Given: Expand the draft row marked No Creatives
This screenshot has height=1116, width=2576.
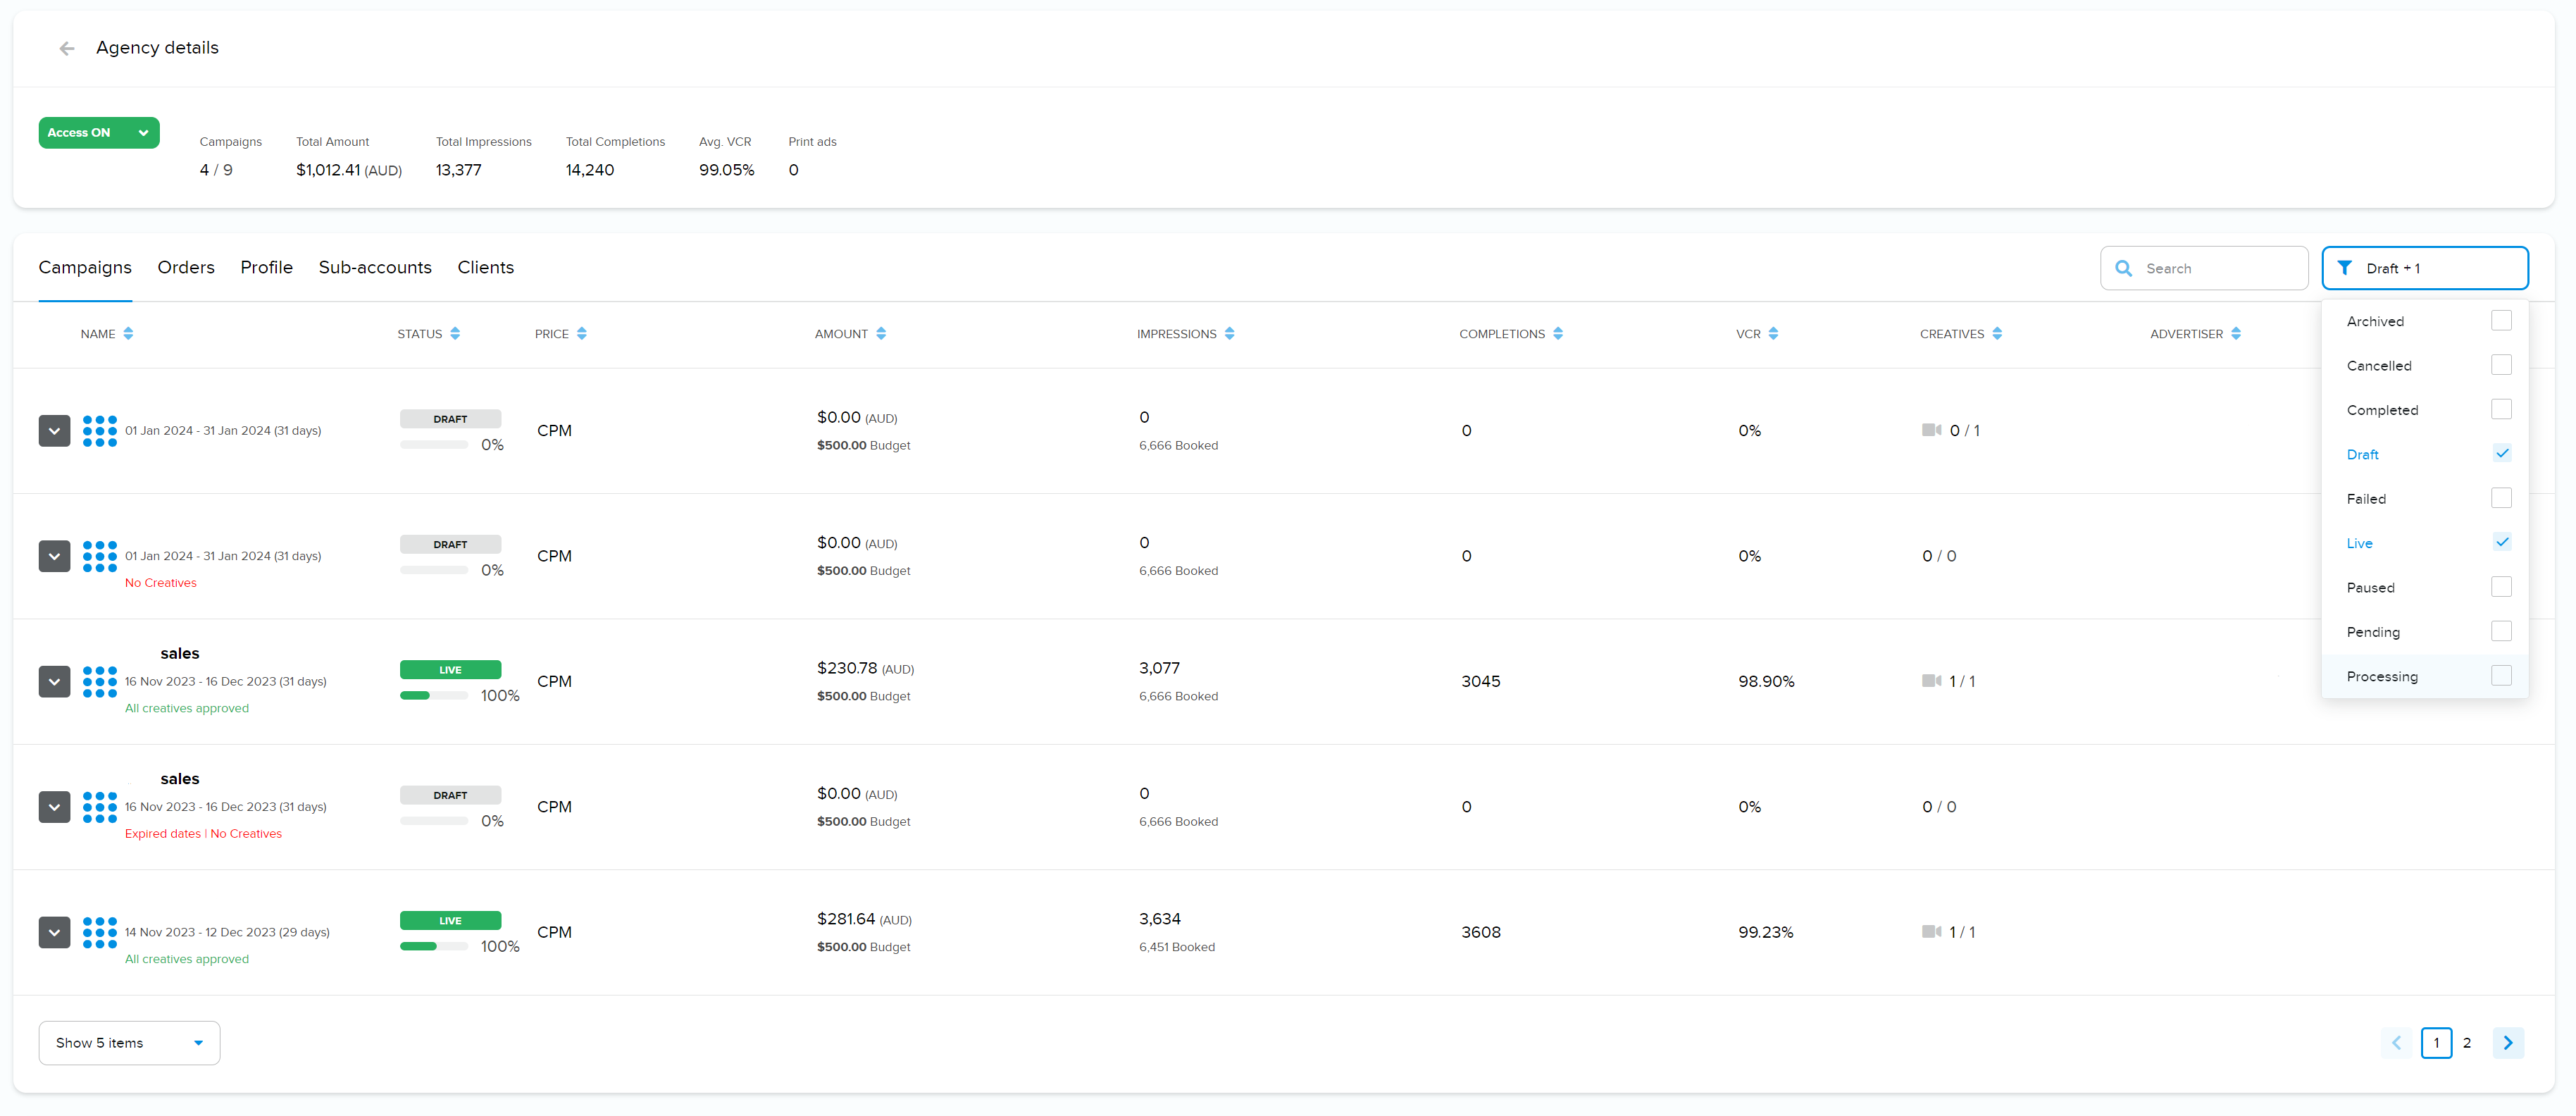Looking at the screenshot, I should (x=54, y=556).
